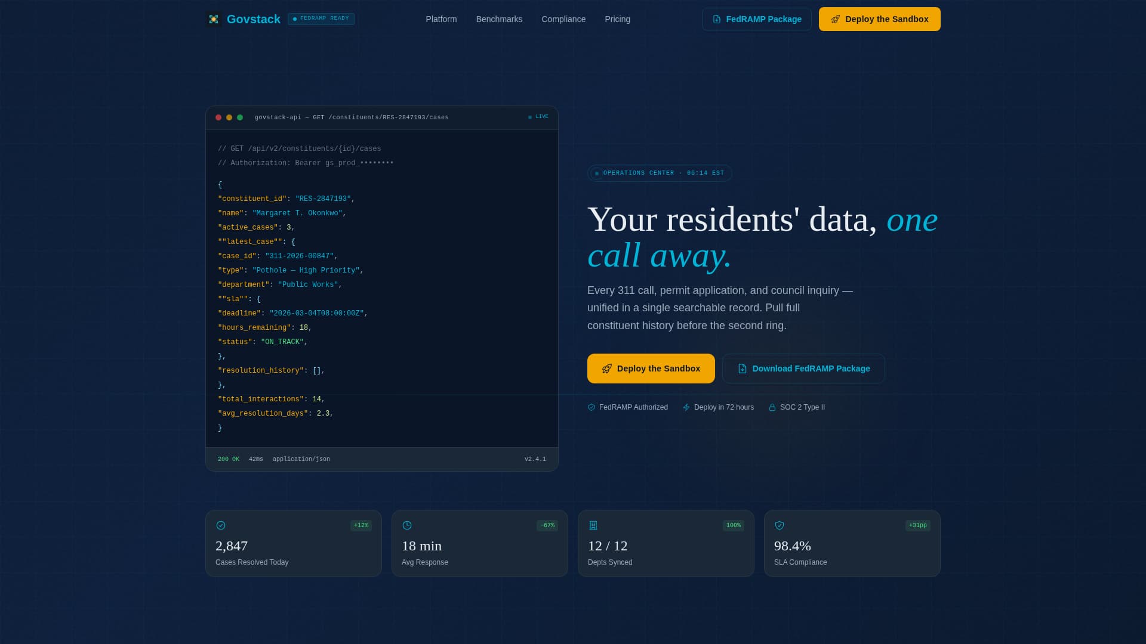The image size is (1146, 644).
Task: Click the document icon in header FedRAMP Package button
Action: coord(717,19)
